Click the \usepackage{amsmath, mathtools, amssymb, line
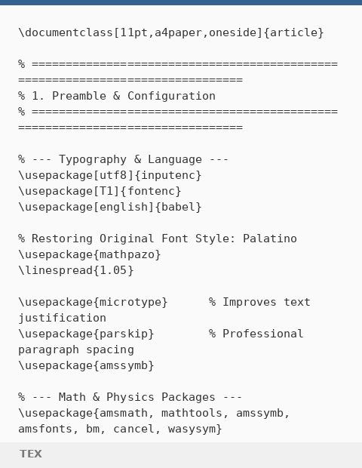Image resolution: width=362 pixels, height=468 pixels. click(x=154, y=413)
